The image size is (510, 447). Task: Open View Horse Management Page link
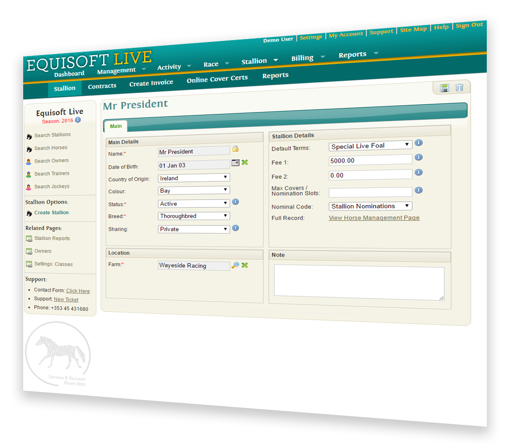point(374,218)
